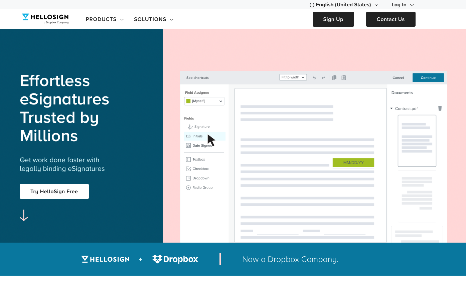Open the Field Assignee [Myself] dropdown
The height and width of the screenshot is (285, 466).
pos(204,101)
